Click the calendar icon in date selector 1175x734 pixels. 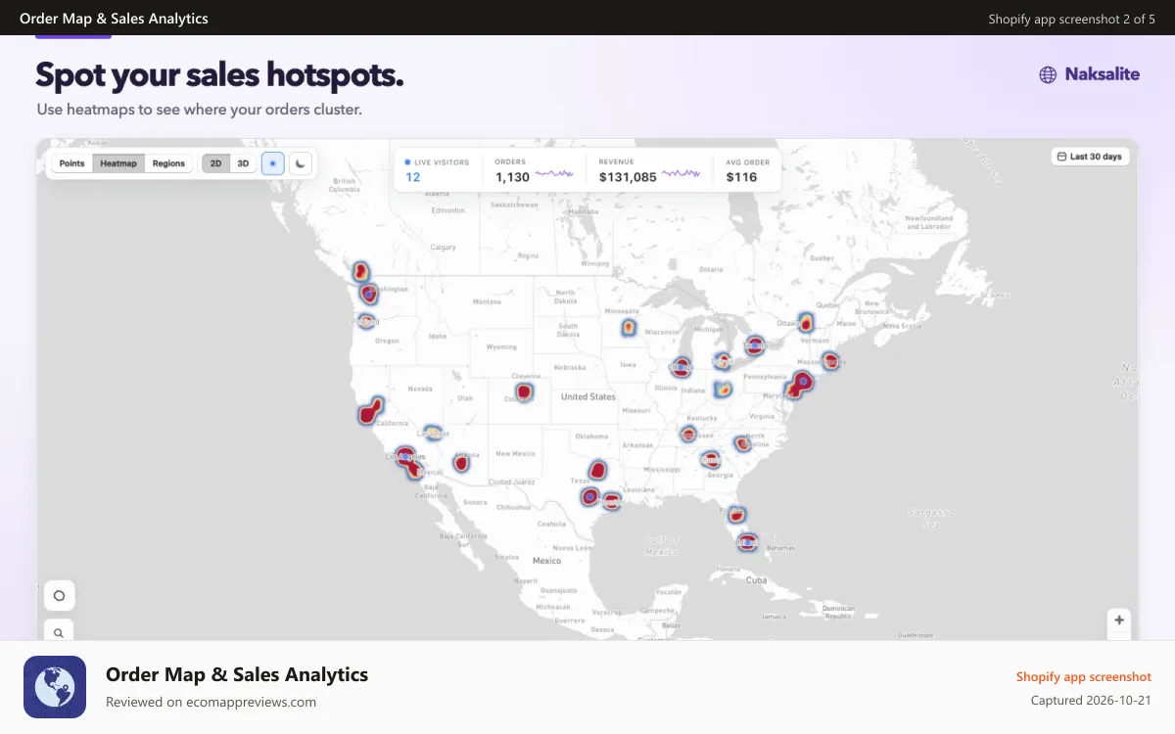(1061, 157)
